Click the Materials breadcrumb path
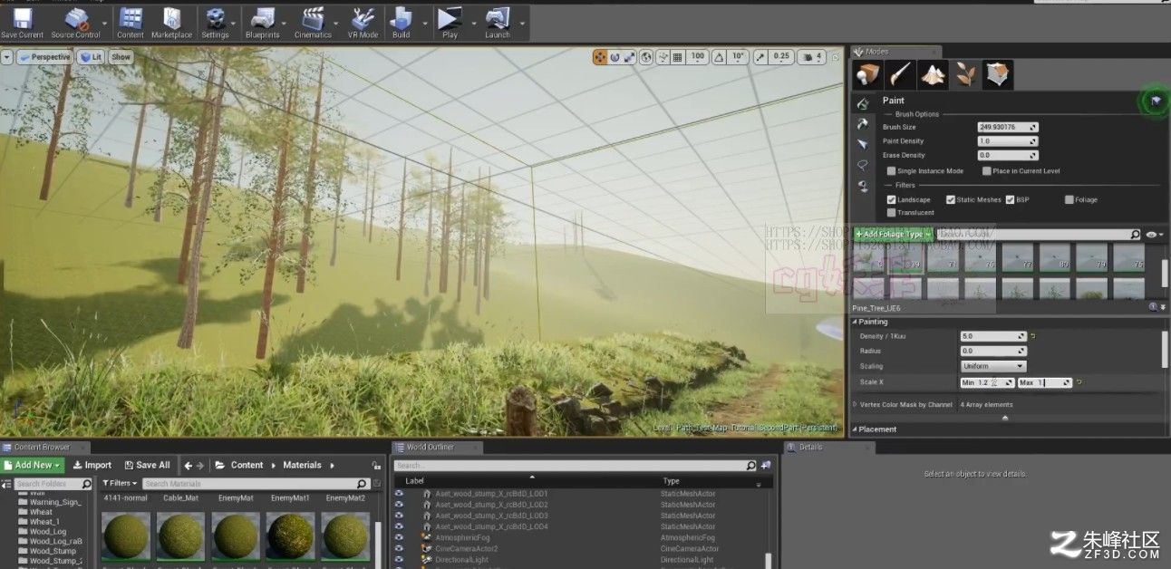1171x569 pixels. coord(302,465)
